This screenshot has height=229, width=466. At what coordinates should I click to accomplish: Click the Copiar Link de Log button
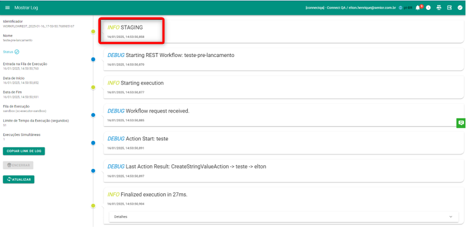24,151
